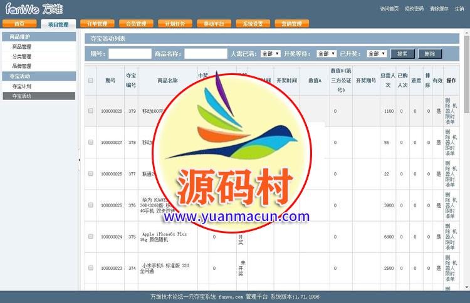Click the 修改密码 link
The image size is (470, 303).
pyautogui.click(x=414, y=9)
